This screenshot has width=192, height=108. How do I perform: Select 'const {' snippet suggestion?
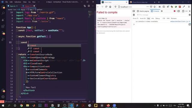point(54,51)
